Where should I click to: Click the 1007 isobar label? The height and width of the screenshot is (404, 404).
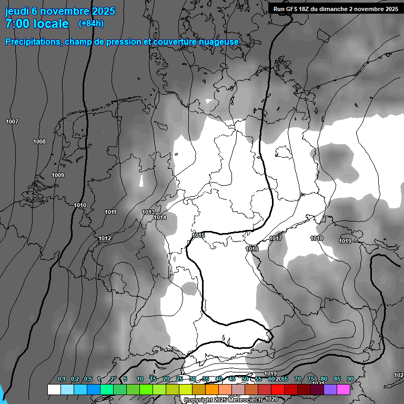pos(12,122)
